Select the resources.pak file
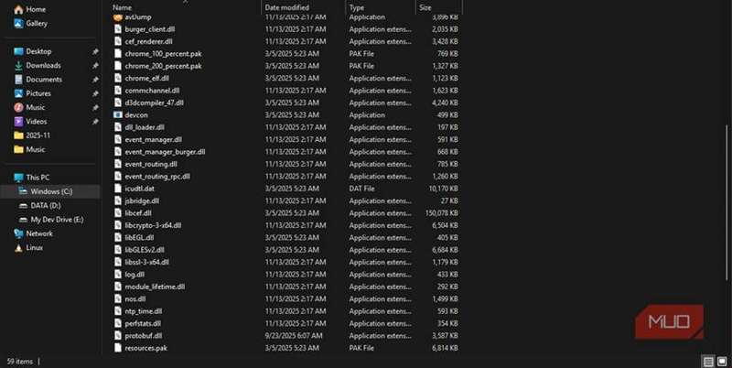Screen dimensions: 732x368 tap(145, 348)
